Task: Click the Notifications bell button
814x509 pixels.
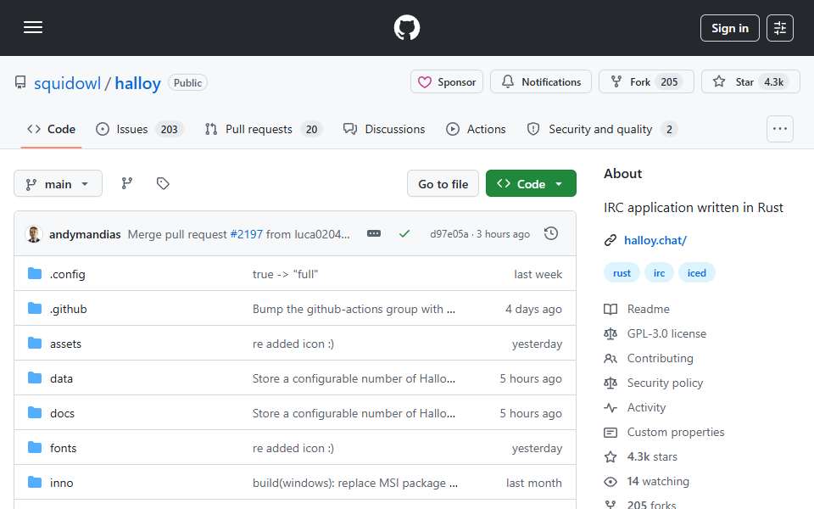Action: coord(540,82)
